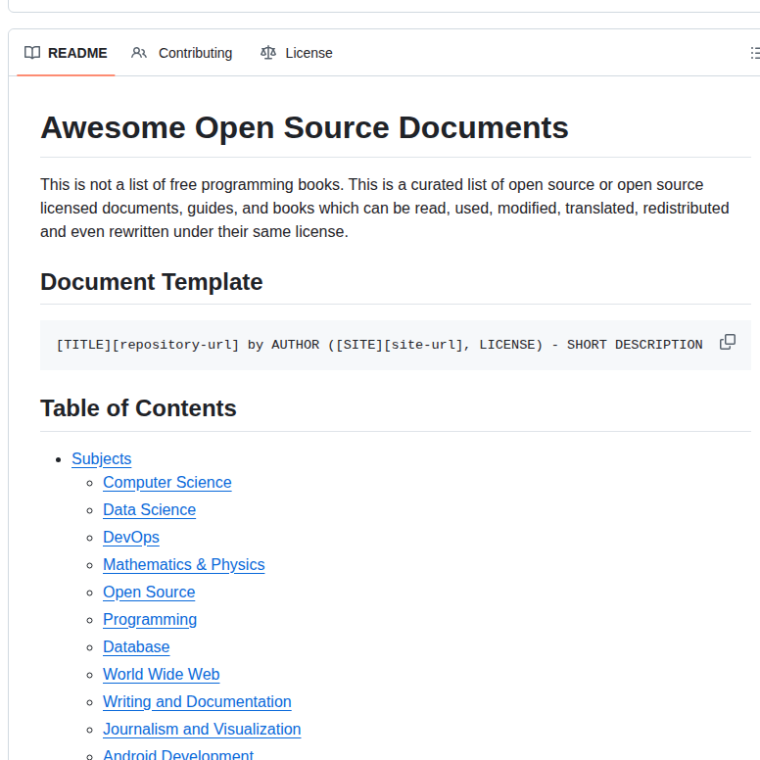This screenshot has width=760, height=760.
Task: Switch to the Contributing tab
Action: 182,53
